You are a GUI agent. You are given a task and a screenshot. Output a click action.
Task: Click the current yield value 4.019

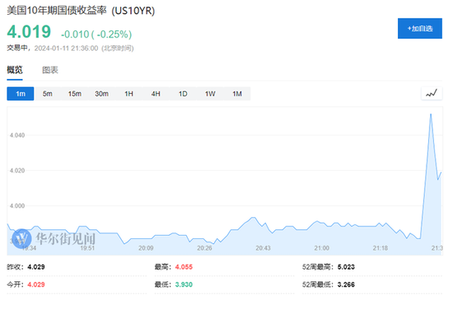click(x=29, y=32)
